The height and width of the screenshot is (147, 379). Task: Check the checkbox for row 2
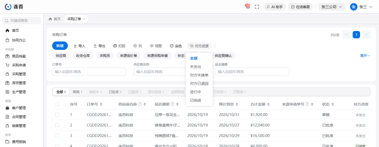[57, 125]
